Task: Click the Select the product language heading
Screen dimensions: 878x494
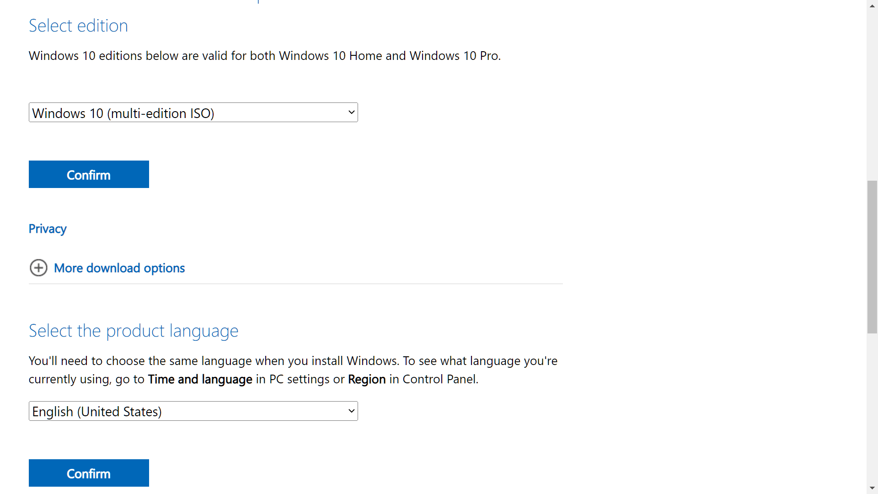Action: point(134,331)
